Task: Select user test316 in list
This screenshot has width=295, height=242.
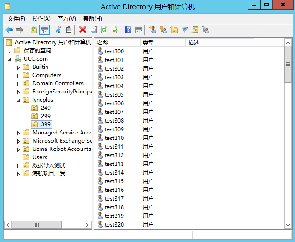Action: pos(114,190)
